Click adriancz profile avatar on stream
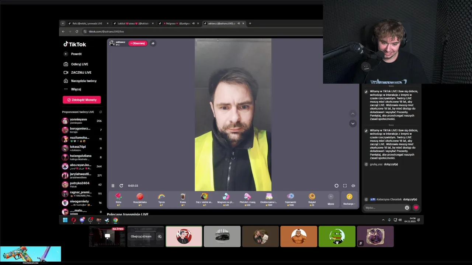This screenshot has width=472, height=265. (112, 43)
